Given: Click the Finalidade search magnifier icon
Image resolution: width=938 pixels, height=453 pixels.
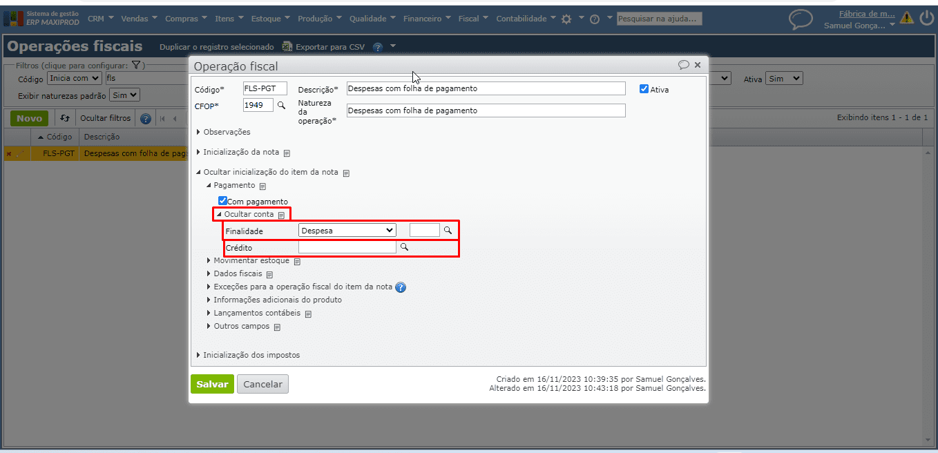Looking at the screenshot, I should coord(448,231).
